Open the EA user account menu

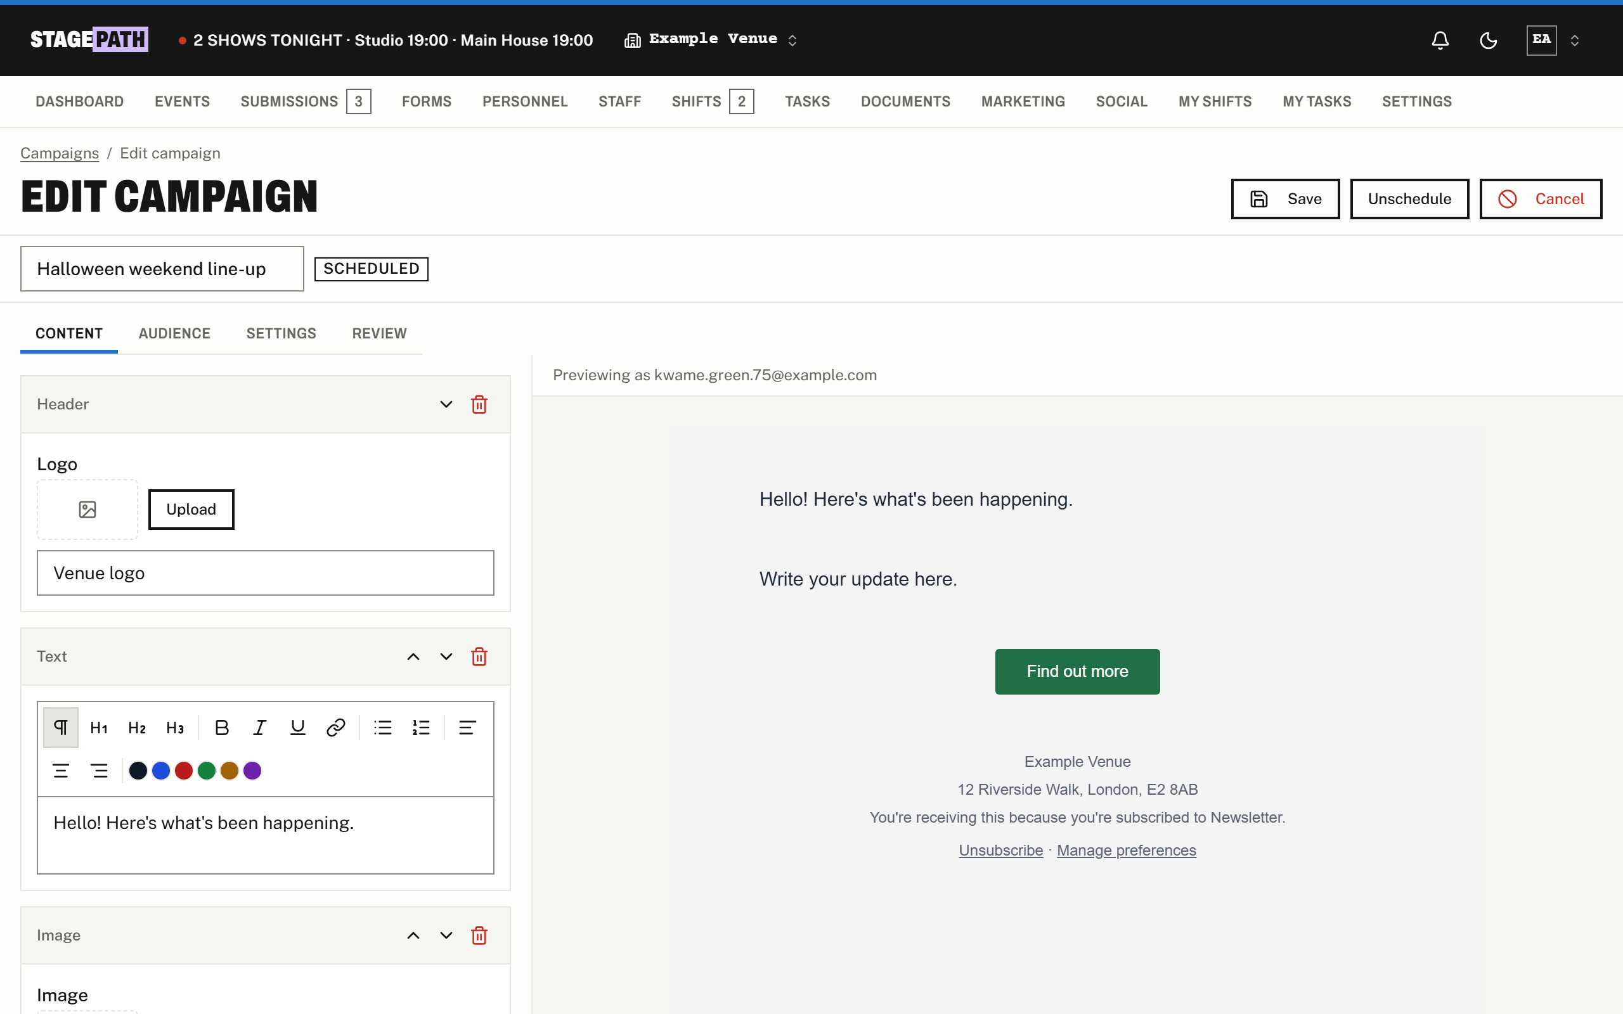[1553, 40]
